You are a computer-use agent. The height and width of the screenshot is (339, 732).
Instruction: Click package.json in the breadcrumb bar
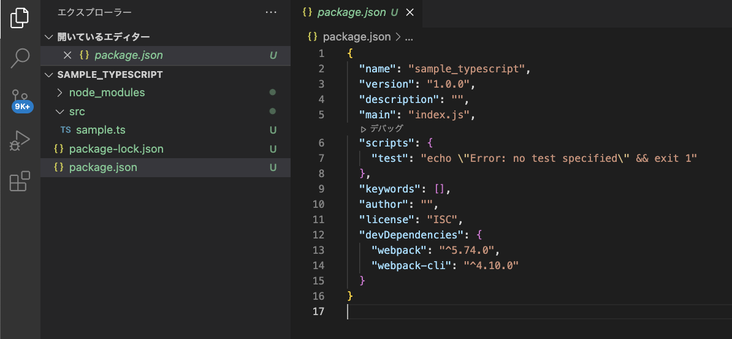(357, 37)
